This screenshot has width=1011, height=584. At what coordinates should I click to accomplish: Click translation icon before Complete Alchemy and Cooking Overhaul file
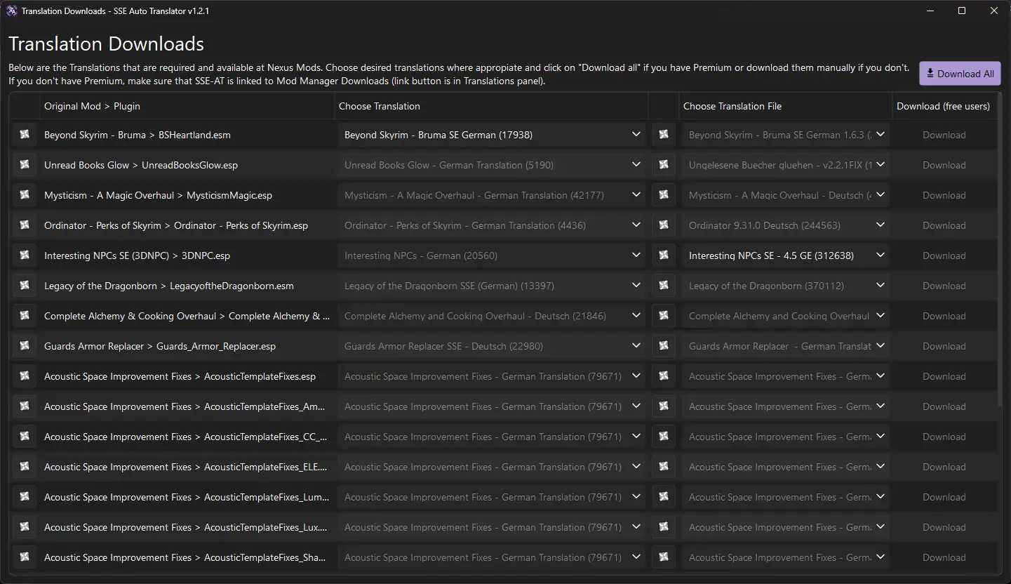click(664, 316)
